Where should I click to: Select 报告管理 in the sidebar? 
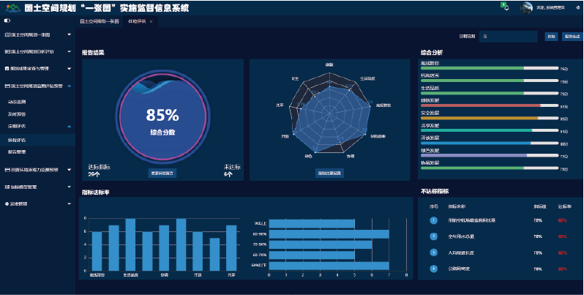(16, 152)
